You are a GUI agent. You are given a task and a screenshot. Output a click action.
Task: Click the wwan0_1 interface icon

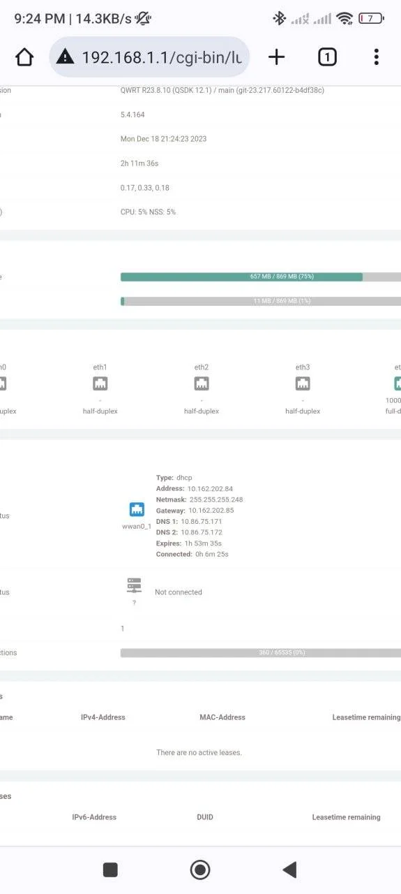click(137, 509)
